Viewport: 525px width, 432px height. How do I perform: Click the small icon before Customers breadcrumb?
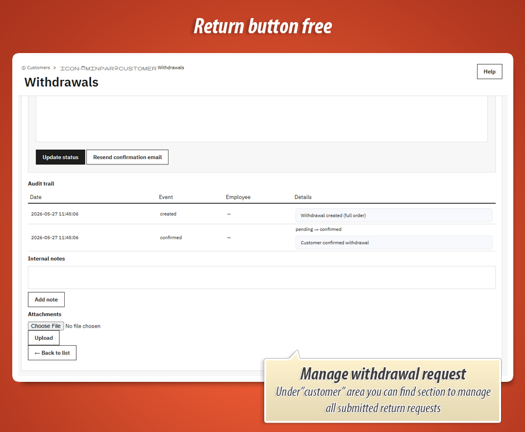tap(23, 68)
